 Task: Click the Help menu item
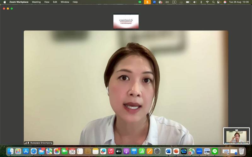[x=75, y=2]
